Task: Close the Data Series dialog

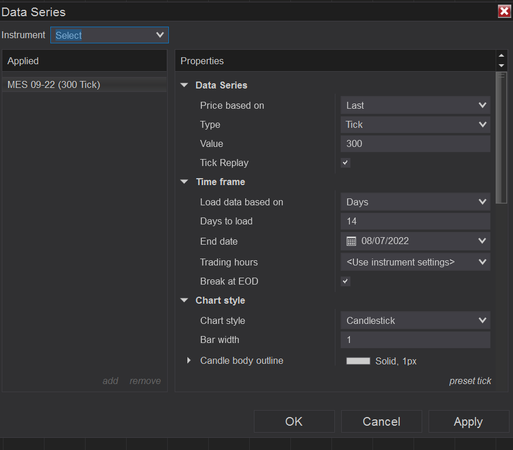Action: pos(504,12)
